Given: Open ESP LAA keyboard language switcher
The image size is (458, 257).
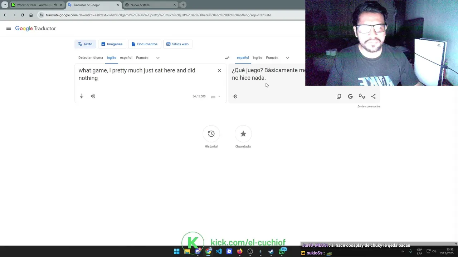Looking at the screenshot, I should point(419,251).
